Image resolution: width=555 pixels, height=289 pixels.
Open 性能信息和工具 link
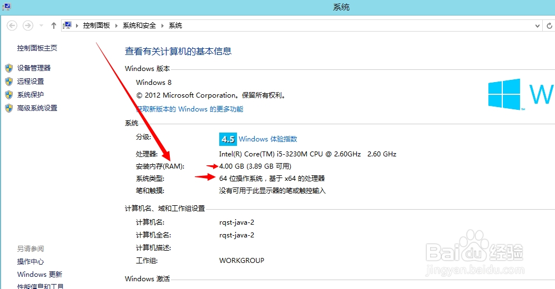tap(41, 286)
